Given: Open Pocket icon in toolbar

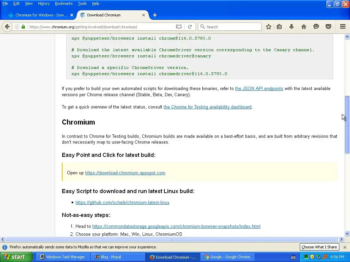Looking at the screenshot, I should click(x=328, y=27).
